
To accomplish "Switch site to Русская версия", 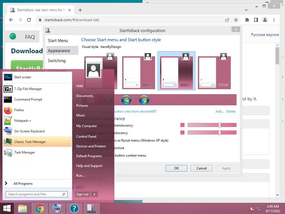I will (x=265, y=35).
